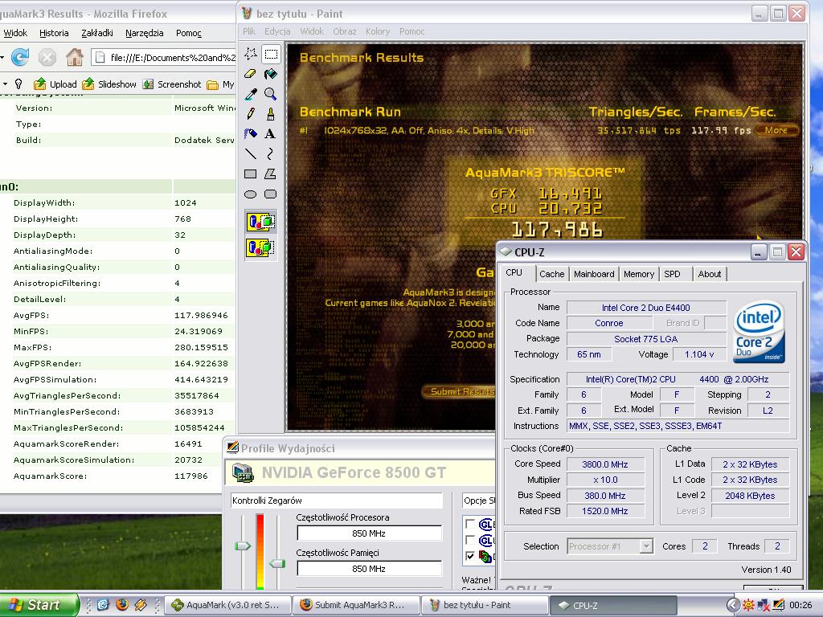Tick the first GL option checkbox
Viewport: 823px width, 617px height.
[x=470, y=524]
